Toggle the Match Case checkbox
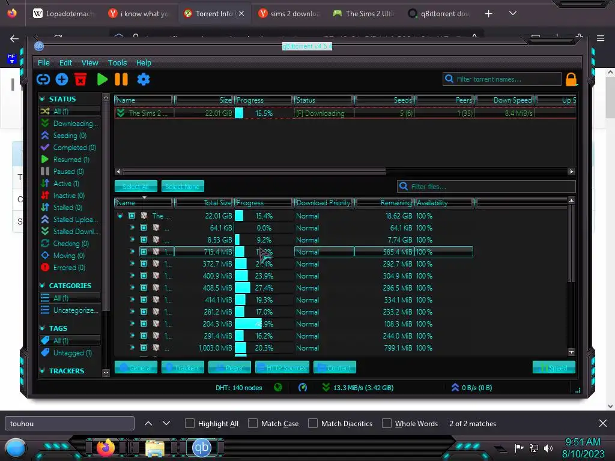This screenshot has height=461, width=615. 253,423
